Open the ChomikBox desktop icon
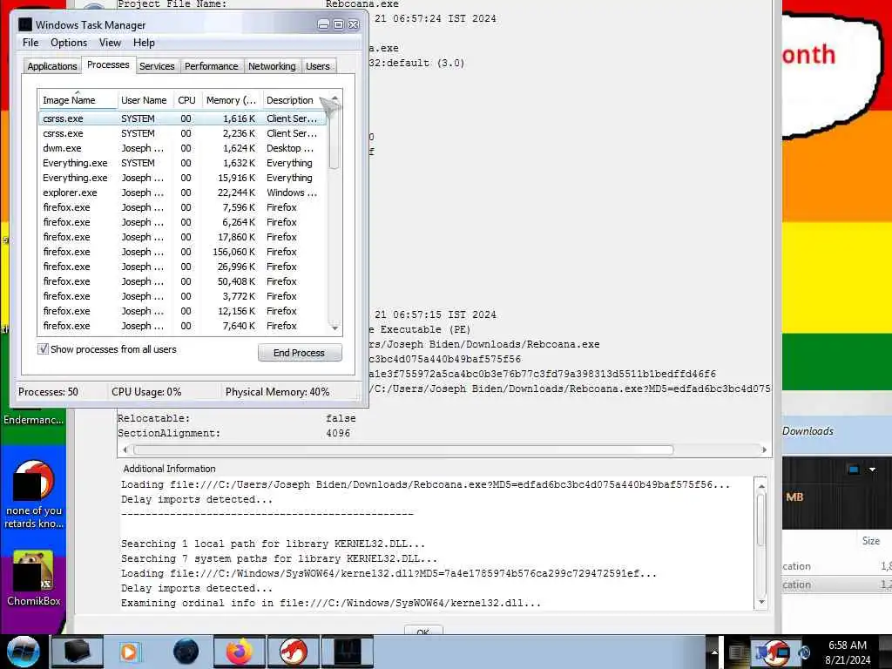The width and height of the screenshot is (892, 669). click(33, 578)
